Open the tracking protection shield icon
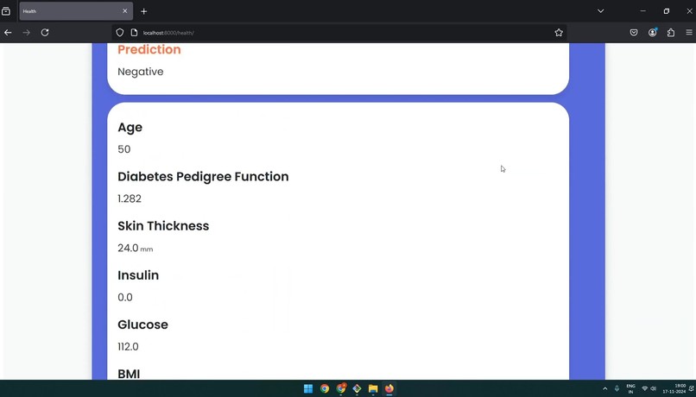696x397 pixels. [120, 33]
